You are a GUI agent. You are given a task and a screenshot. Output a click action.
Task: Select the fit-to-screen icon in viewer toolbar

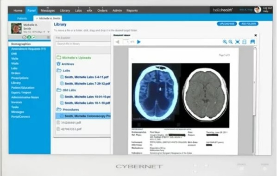[x=238, y=42]
